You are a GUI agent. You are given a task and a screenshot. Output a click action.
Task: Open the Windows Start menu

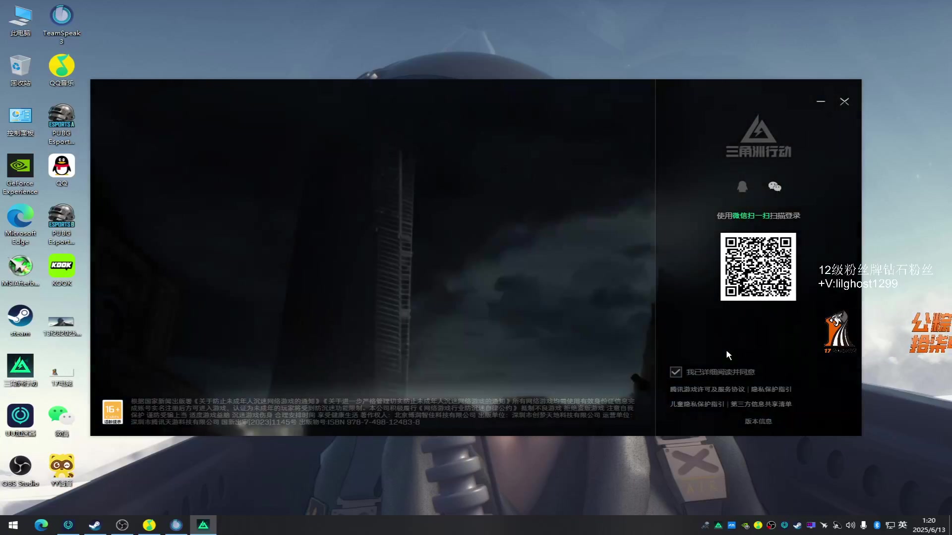[13, 525]
